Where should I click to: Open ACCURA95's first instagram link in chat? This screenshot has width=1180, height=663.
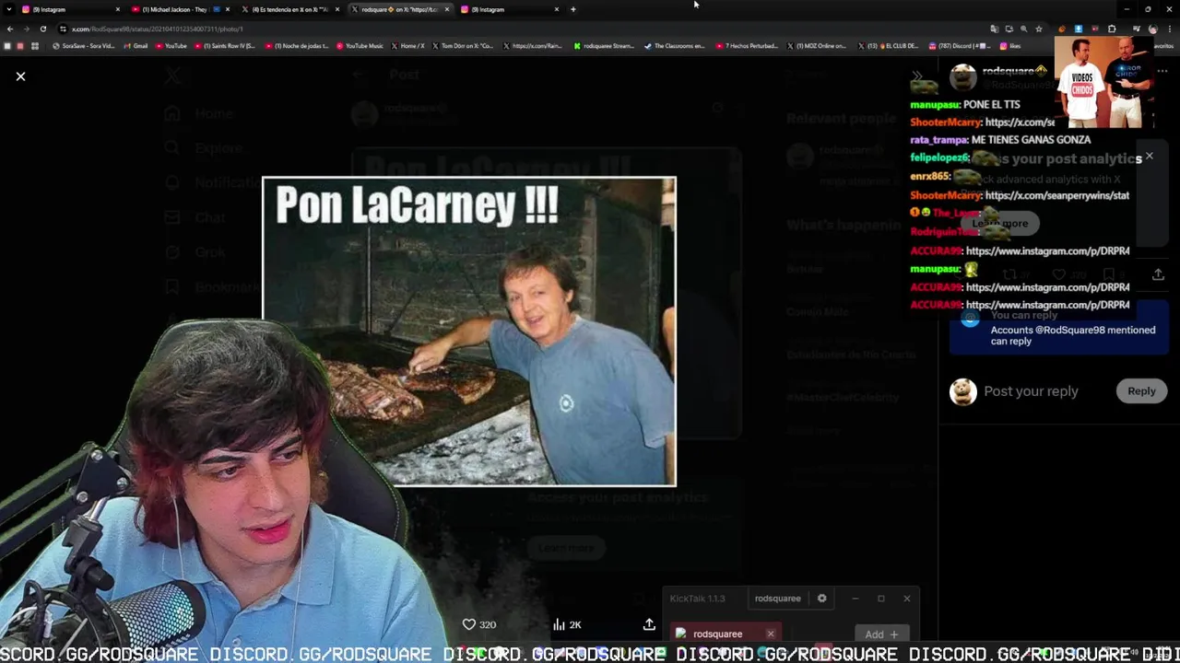point(1047,250)
